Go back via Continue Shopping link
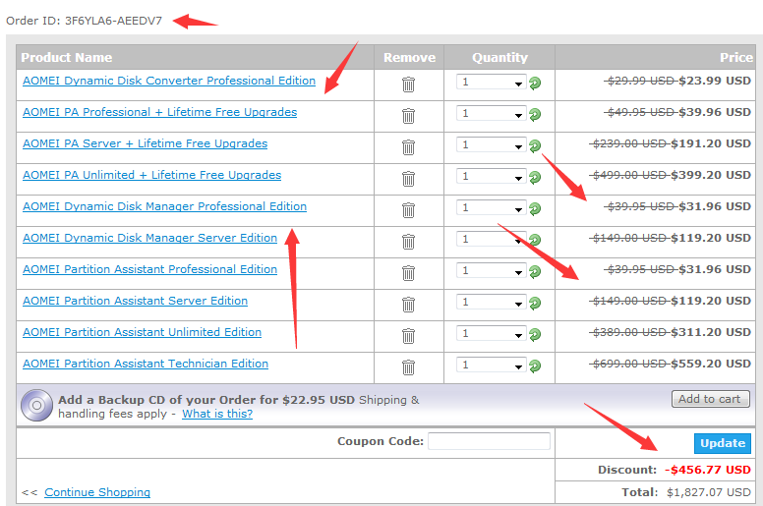Viewport: 763px width, 506px height. click(x=97, y=492)
